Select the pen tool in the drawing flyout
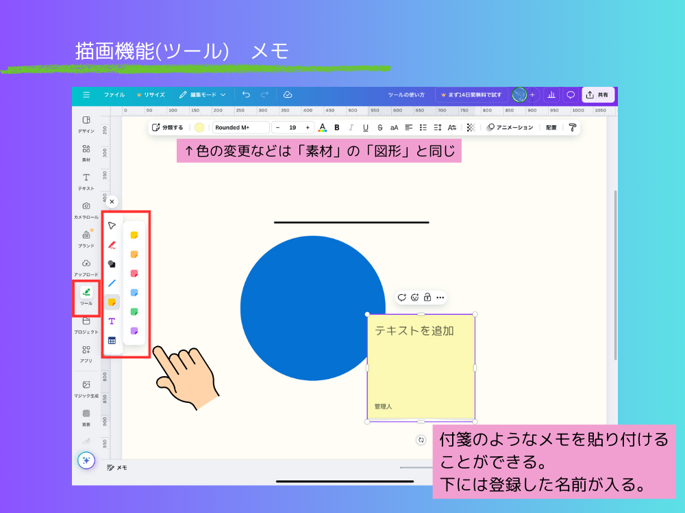 pyautogui.click(x=111, y=244)
